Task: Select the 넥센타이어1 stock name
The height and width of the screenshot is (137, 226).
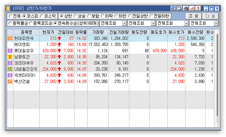Action: [x=25, y=75]
